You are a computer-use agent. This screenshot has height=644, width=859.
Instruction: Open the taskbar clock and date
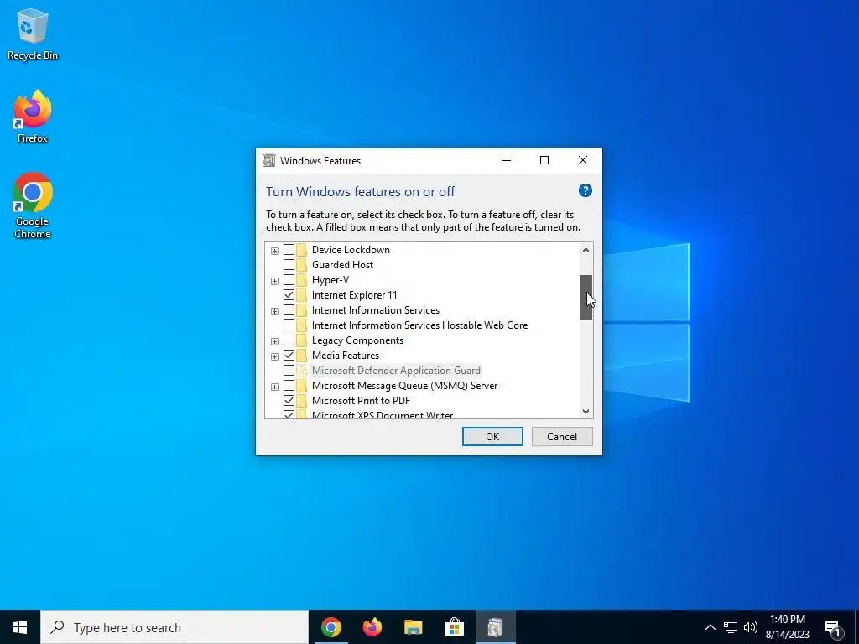787,627
